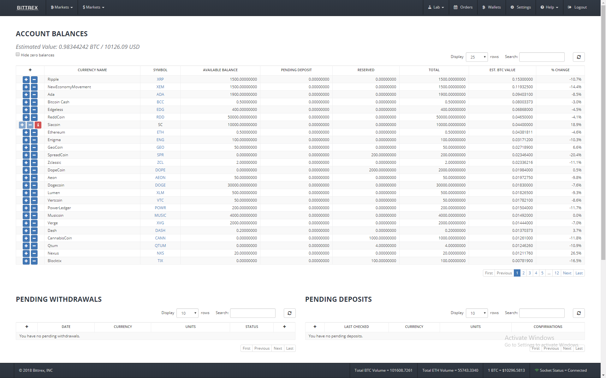Refresh the account balances table
606x378 pixels.
pos(579,57)
